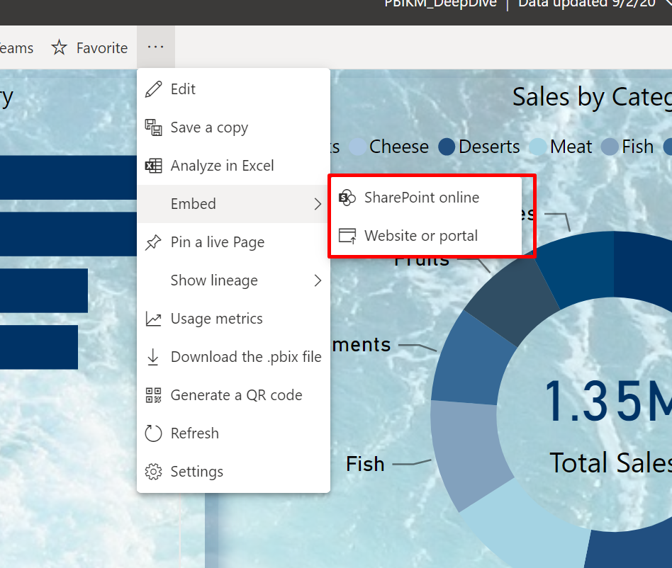This screenshot has width=672, height=568.
Task: Expand the Show lineage submenu arrow
Action: click(318, 280)
